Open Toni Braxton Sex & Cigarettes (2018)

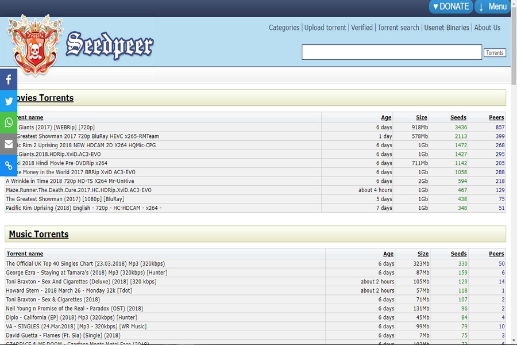point(53,300)
